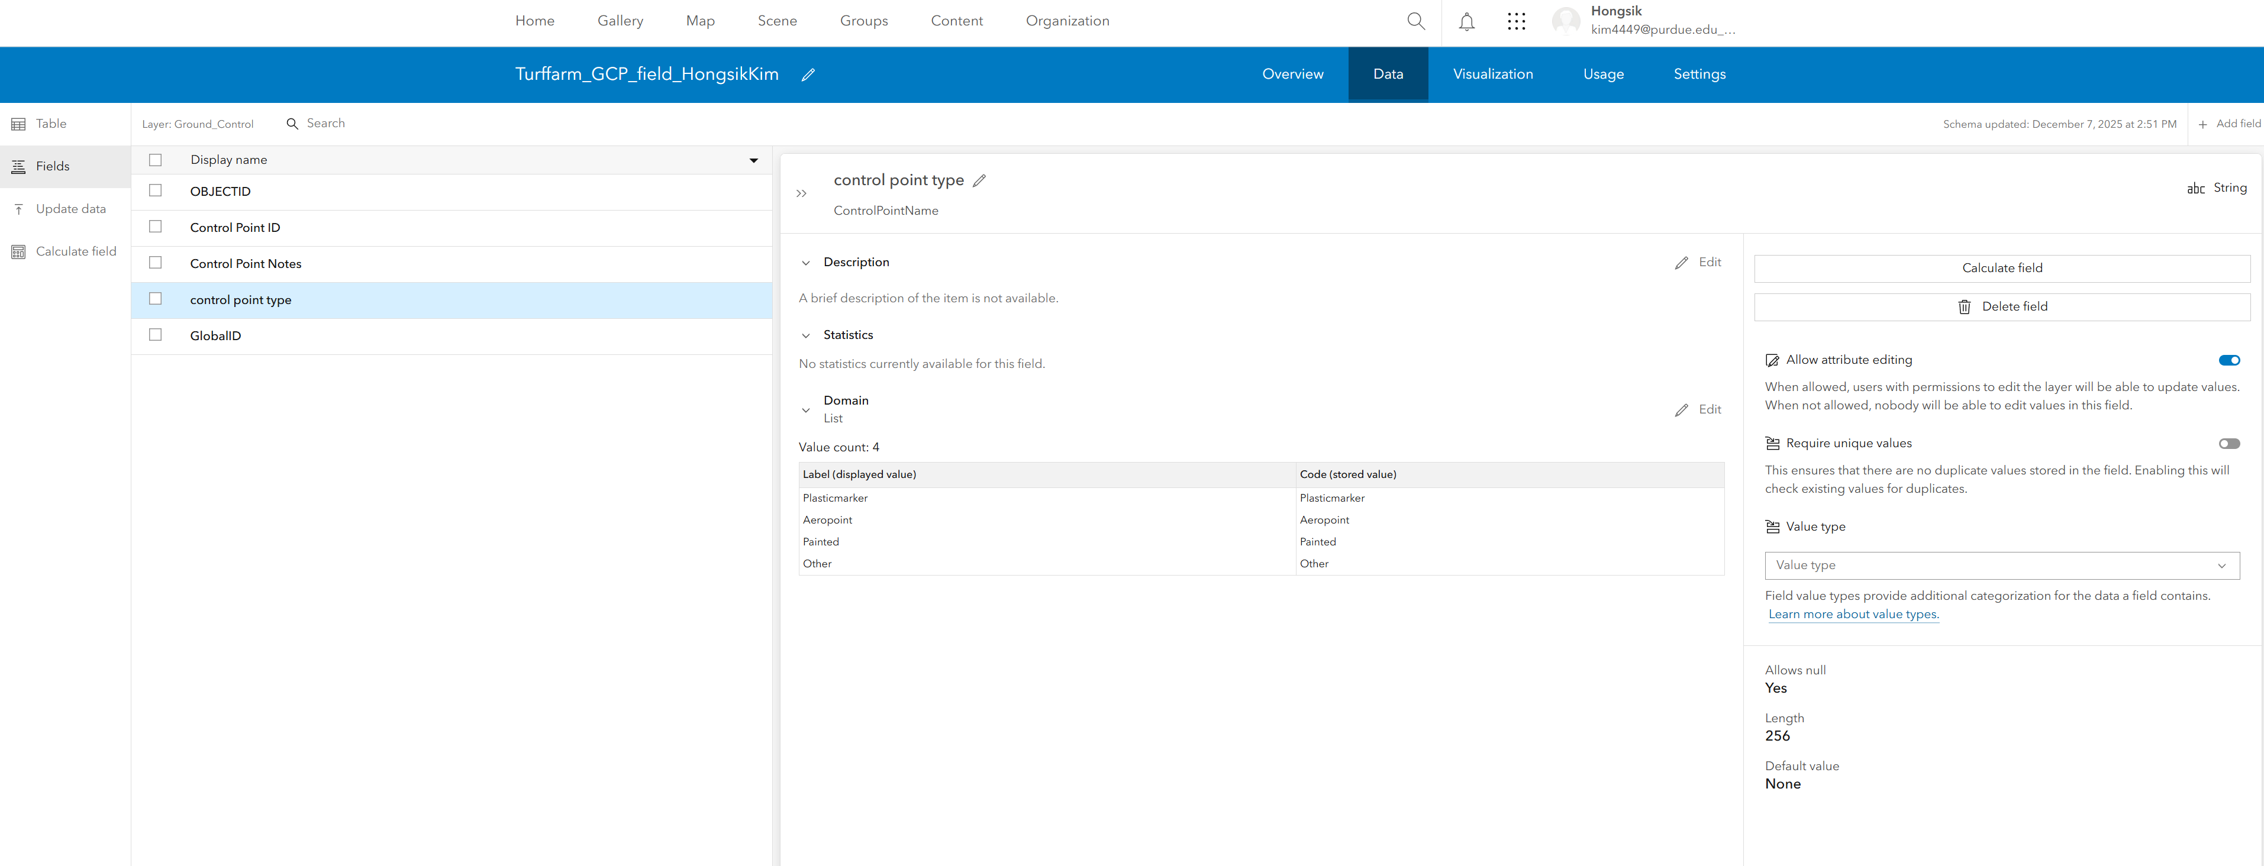Open the Display name sort dropdown arrow
Image resolution: width=2264 pixels, height=866 pixels.
click(753, 160)
